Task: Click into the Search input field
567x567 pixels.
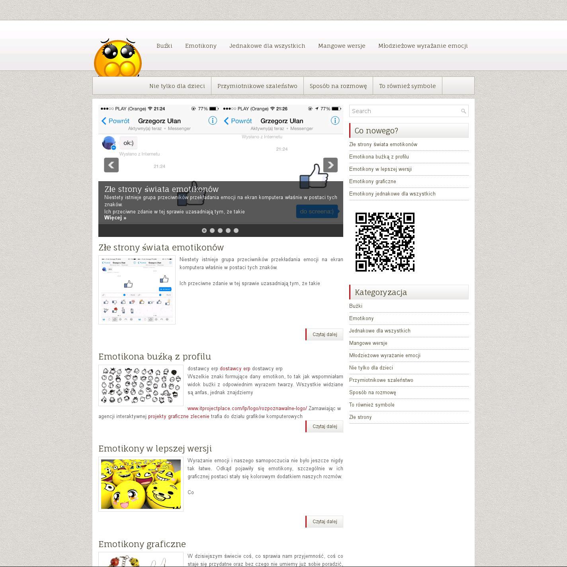Action: (404, 111)
